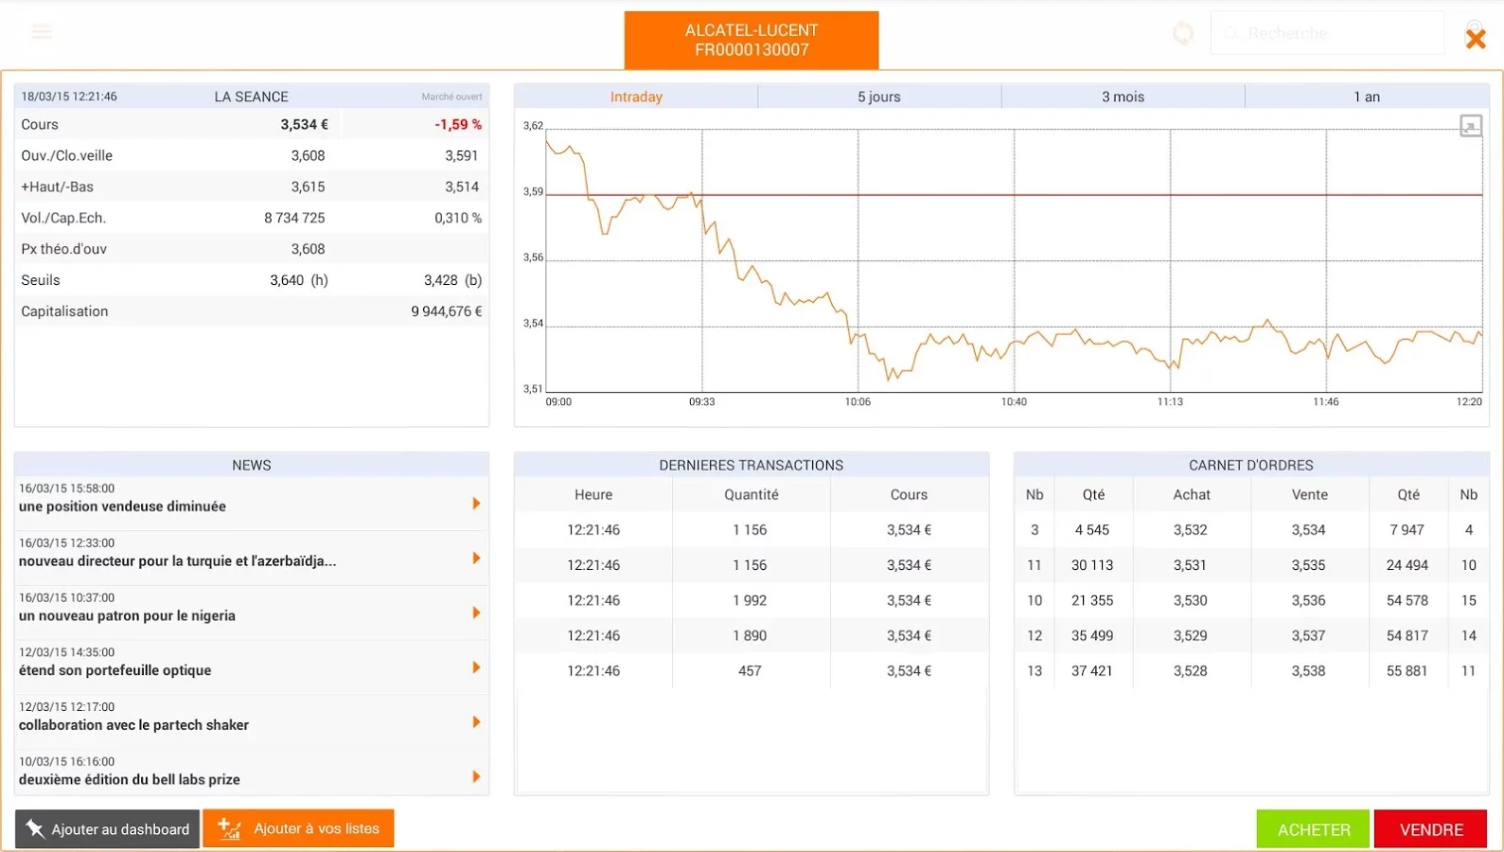The width and height of the screenshot is (1504, 852).
Task: Click the Recherche search field
Action: 1327,33
